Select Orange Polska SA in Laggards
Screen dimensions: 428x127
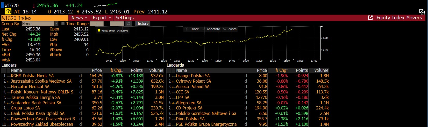click(x=248, y=76)
